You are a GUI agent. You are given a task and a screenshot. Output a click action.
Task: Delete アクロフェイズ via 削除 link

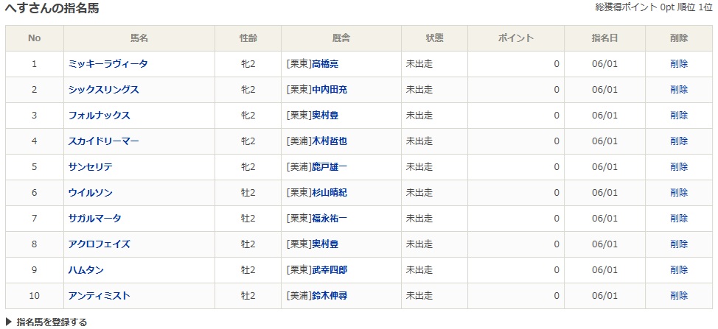679,244
